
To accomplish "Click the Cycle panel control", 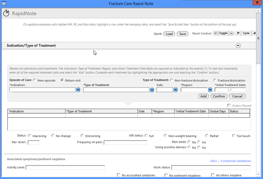I will coord(246,33).
